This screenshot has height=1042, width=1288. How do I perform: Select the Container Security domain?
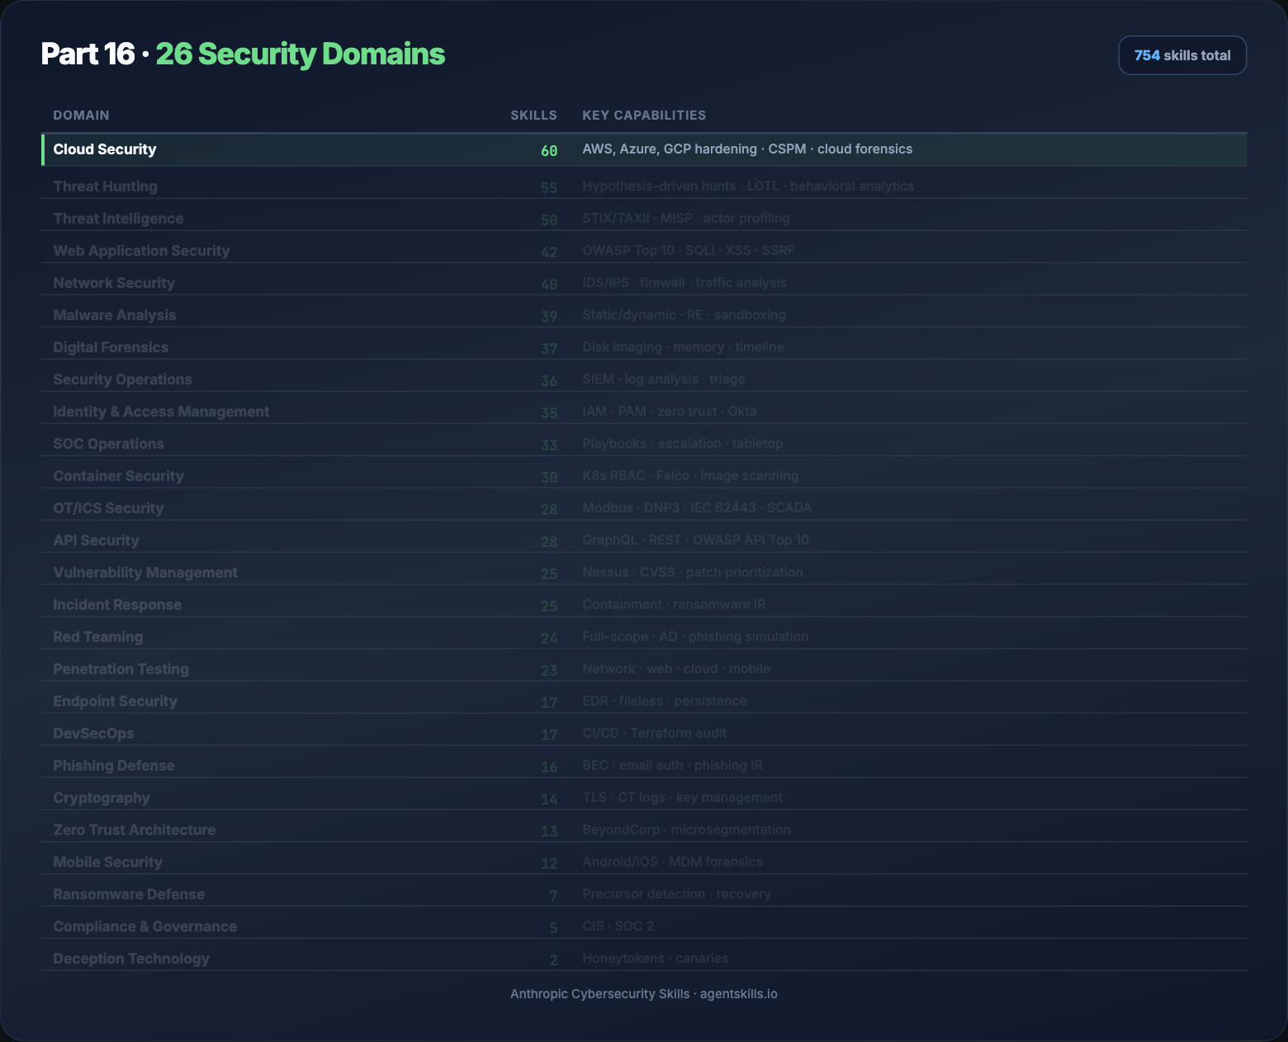tap(118, 476)
